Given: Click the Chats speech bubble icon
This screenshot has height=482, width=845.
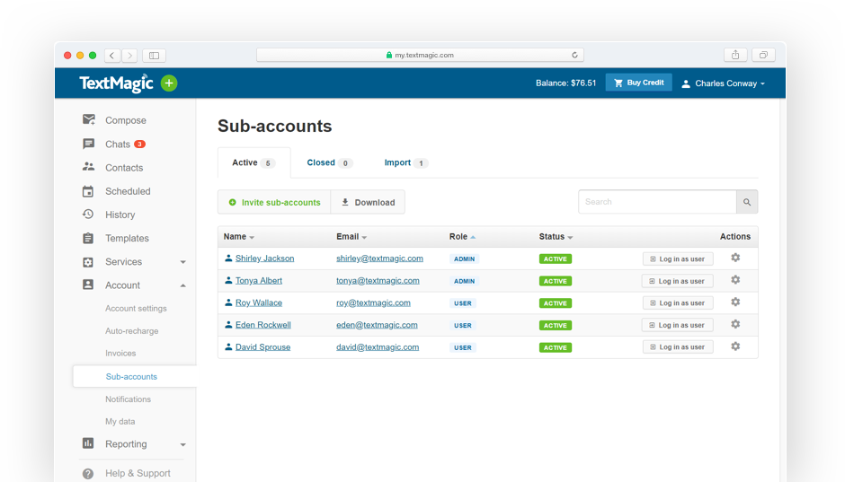Looking at the screenshot, I should [88, 144].
